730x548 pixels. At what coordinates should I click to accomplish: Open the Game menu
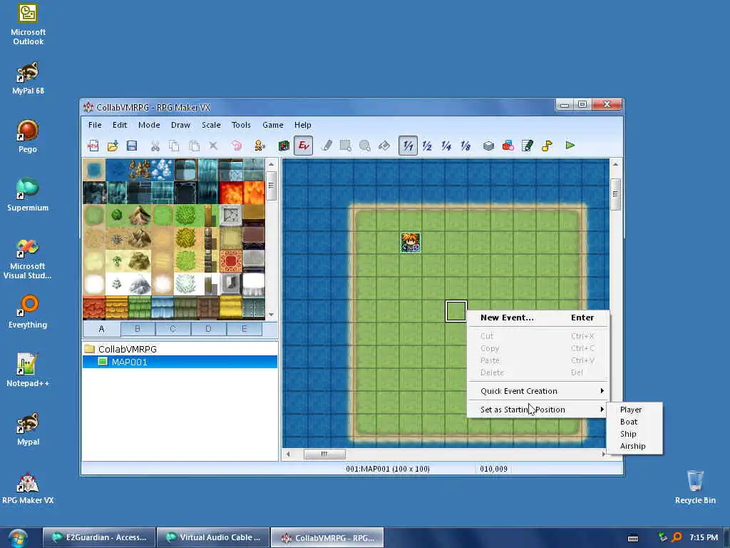click(273, 125)
